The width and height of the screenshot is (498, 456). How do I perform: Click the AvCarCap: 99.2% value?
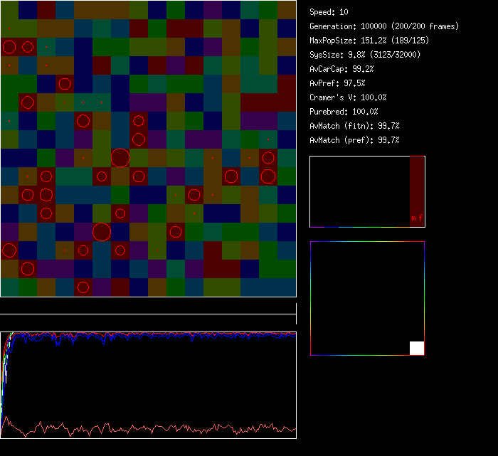[341, 69]
